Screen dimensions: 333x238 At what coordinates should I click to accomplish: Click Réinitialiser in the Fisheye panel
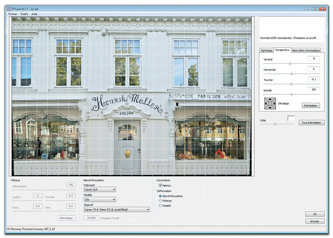coord(66,218)
